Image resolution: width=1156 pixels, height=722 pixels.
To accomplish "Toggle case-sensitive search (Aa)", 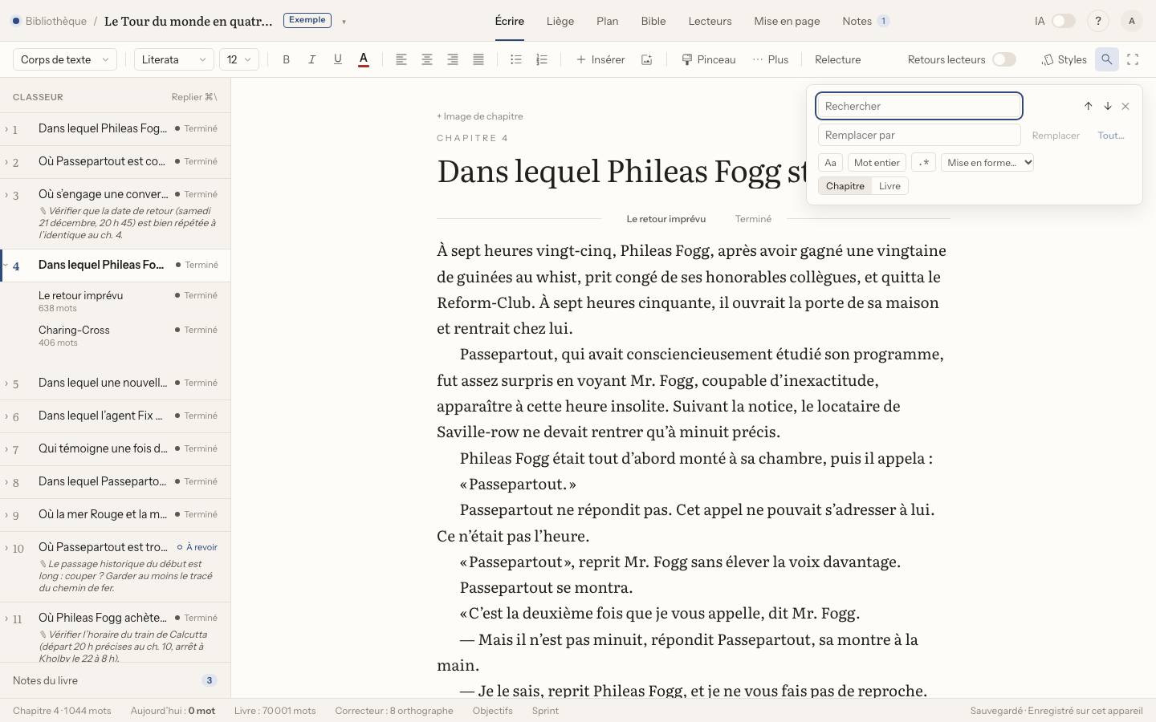I will [830, 163].
